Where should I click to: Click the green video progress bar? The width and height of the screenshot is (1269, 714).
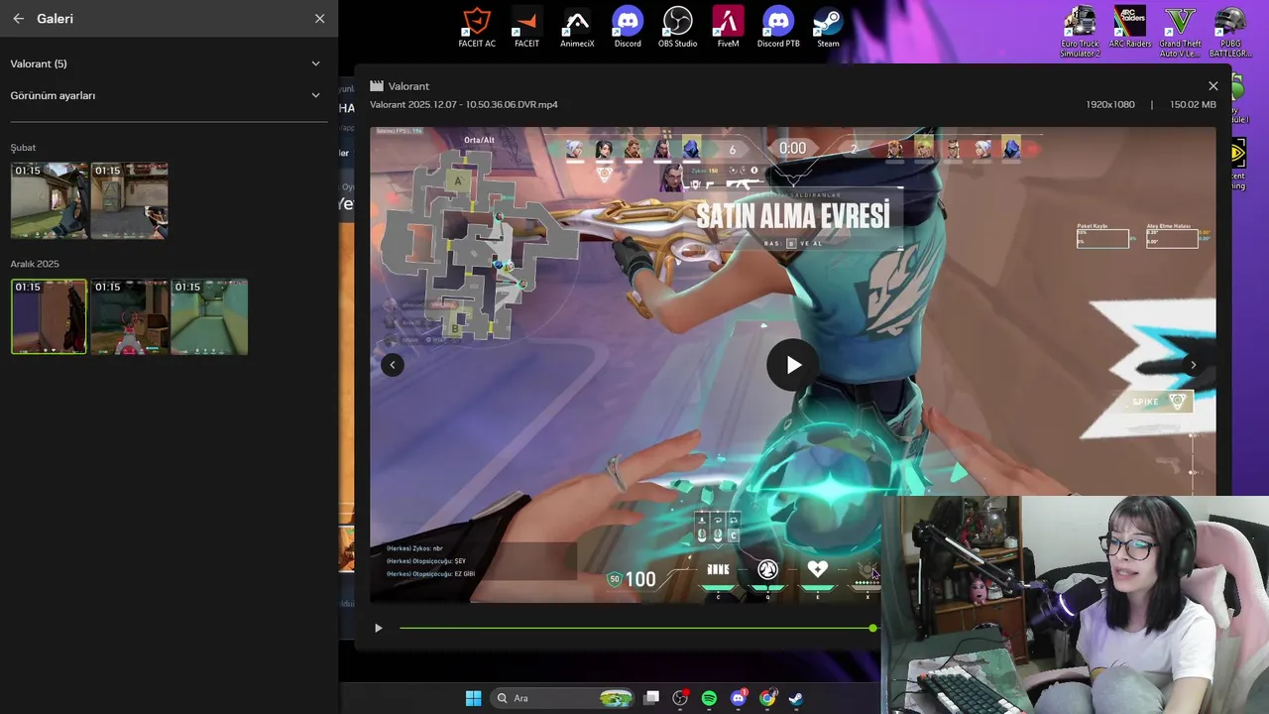coord(635,628)
